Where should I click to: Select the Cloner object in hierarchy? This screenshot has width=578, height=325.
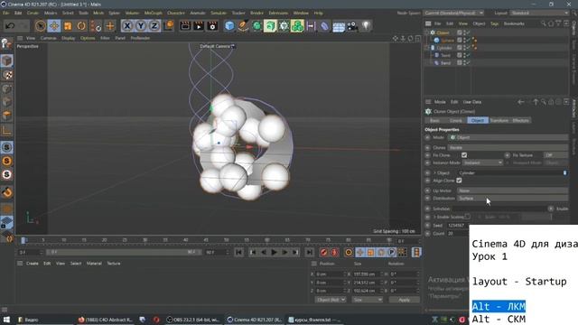443,32
